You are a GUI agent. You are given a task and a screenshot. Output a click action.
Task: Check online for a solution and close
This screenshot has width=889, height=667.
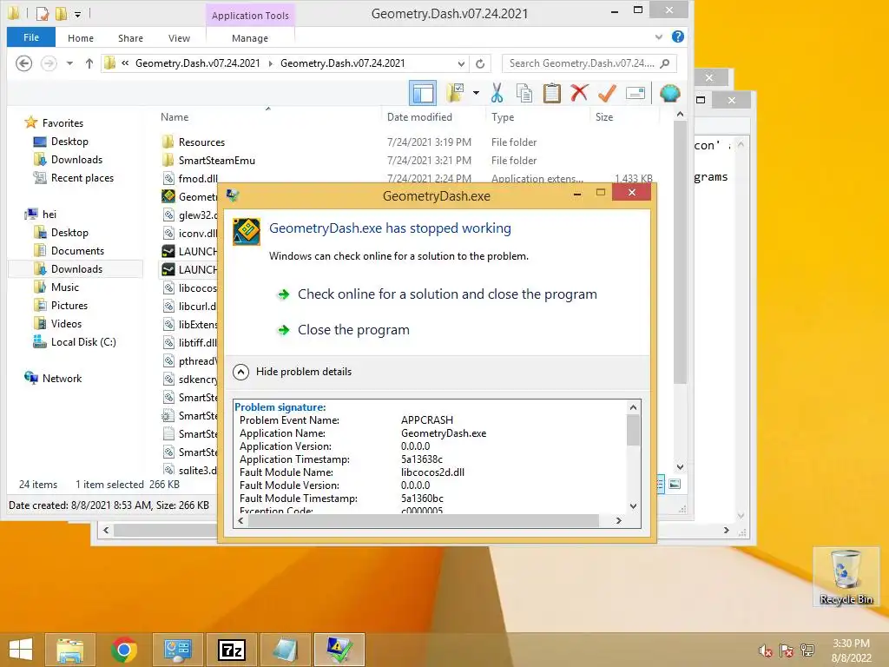pos(447,294)
